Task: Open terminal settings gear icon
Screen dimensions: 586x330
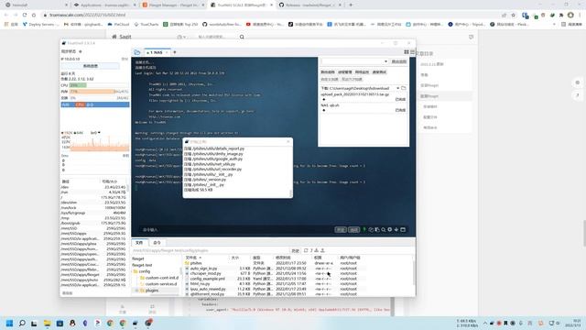Action: [390, 230]
